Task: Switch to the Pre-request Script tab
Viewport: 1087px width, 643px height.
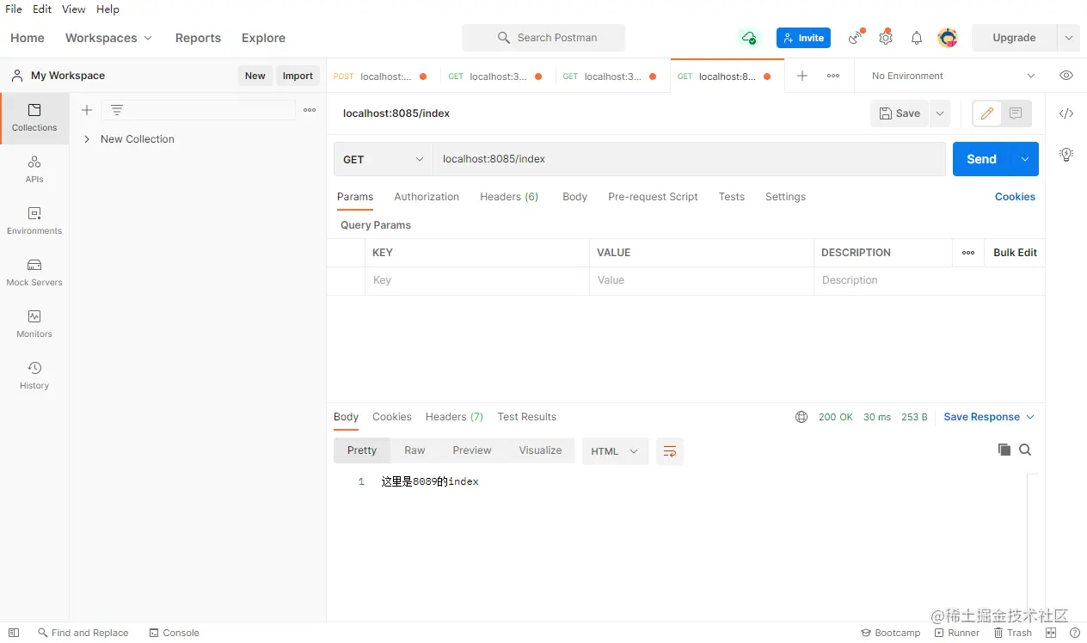Action: click(653, 197)
